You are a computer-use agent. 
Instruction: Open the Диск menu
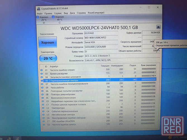pos(72,13)
